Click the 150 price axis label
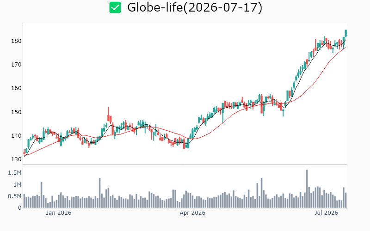 pos(16,112)
